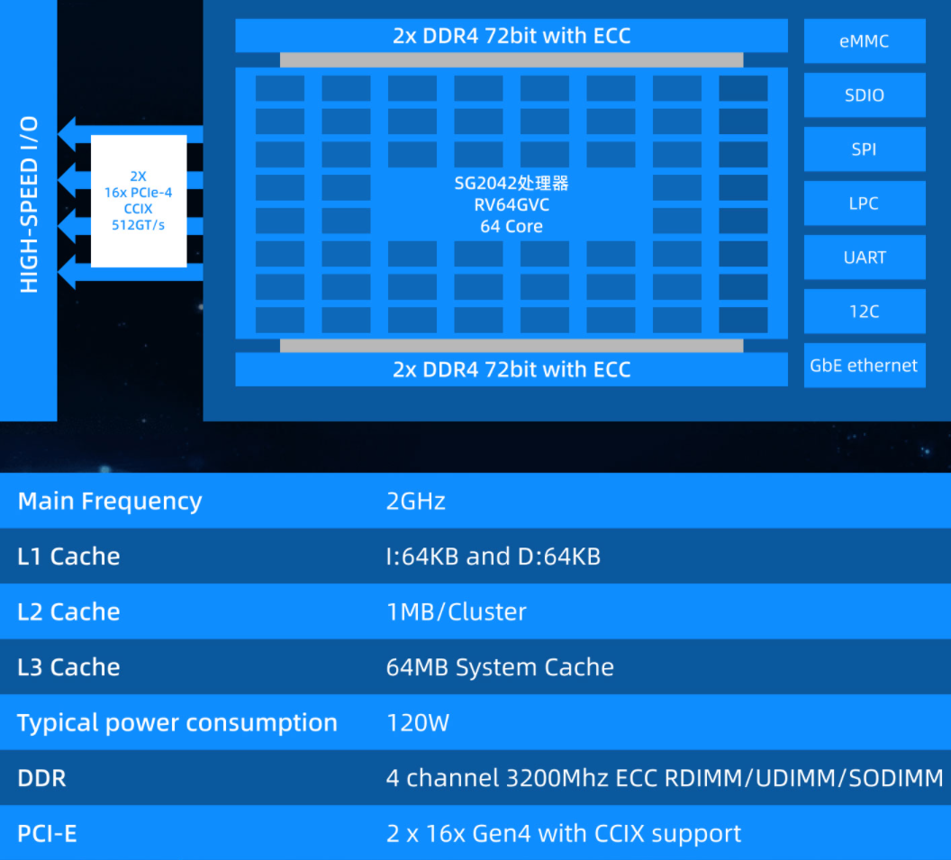Click the DDR 4 channel 3200Mhz row
Image resolution: width=951 pixels, height=860 pixels.
(475, 777)
